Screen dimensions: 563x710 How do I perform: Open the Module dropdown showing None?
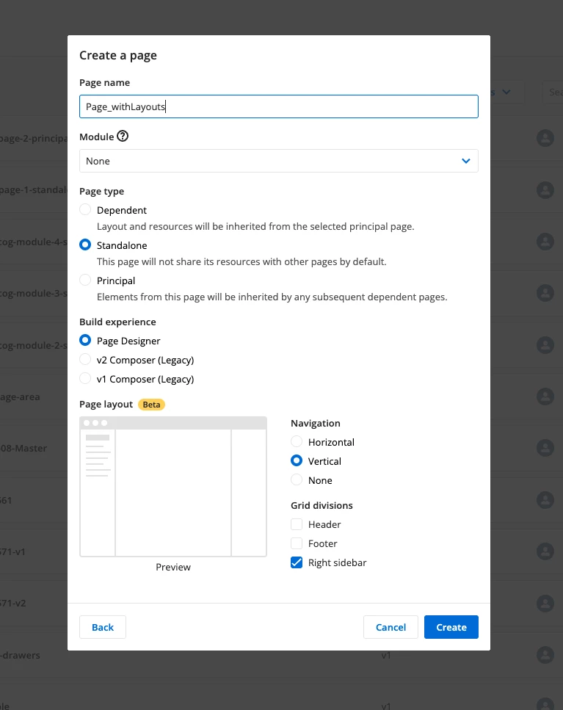(x=279, y=161)
